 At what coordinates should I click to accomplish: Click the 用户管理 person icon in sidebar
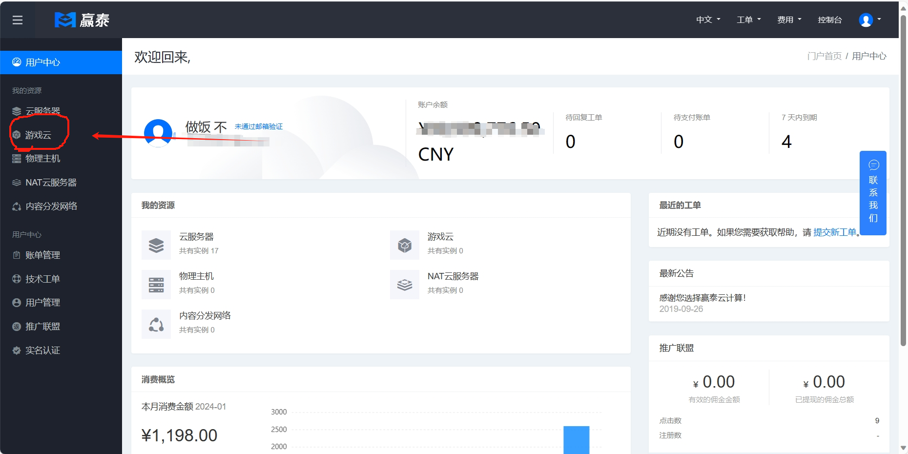(x=17, y=303)
